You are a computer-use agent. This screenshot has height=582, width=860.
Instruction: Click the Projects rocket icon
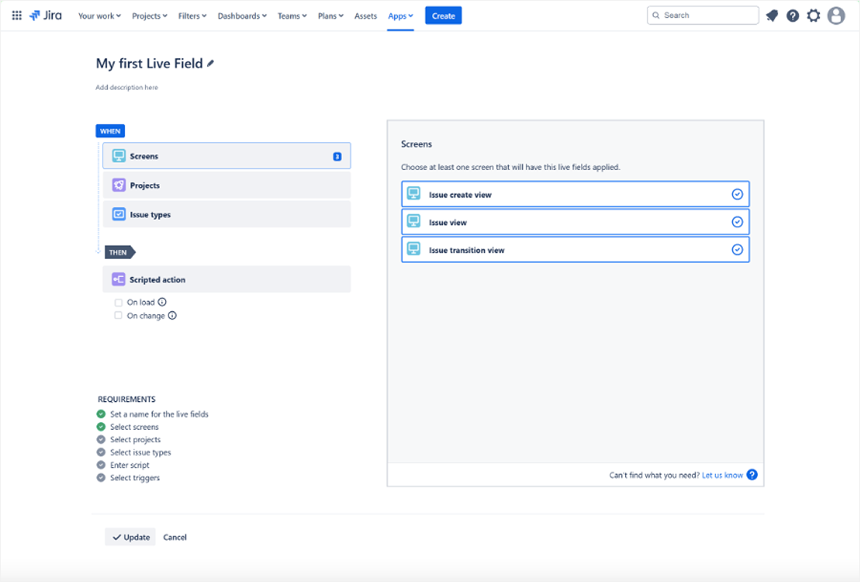coord(119,185)
